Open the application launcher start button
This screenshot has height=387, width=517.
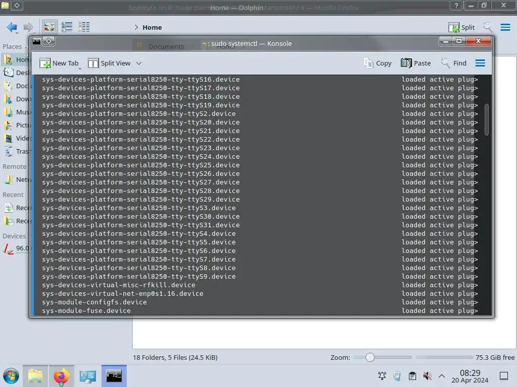tap(11, 376)
